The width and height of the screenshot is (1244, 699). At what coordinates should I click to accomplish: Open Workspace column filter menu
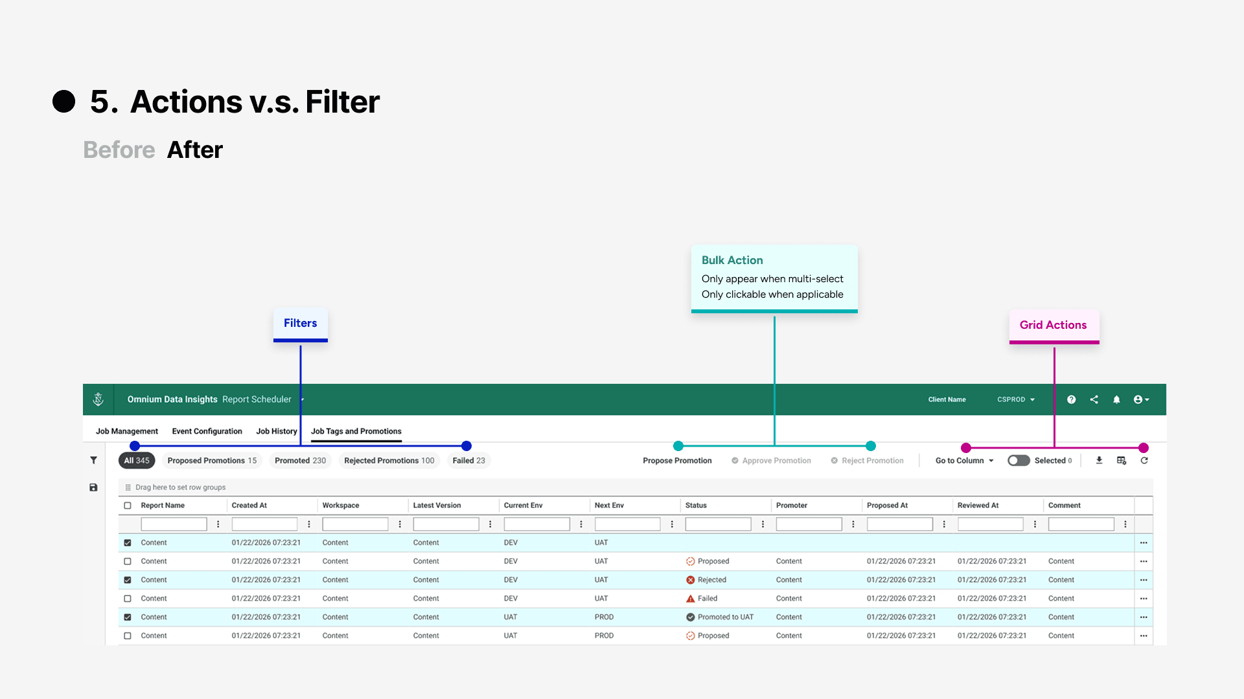coord(400,524)
